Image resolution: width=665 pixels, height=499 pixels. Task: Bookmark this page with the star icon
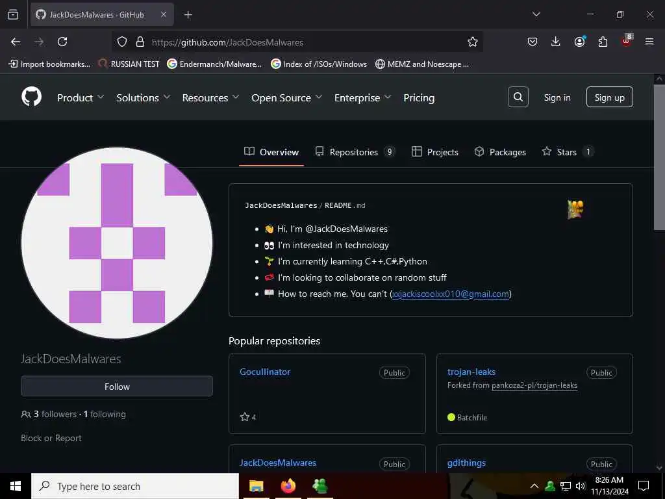point(473,42)
